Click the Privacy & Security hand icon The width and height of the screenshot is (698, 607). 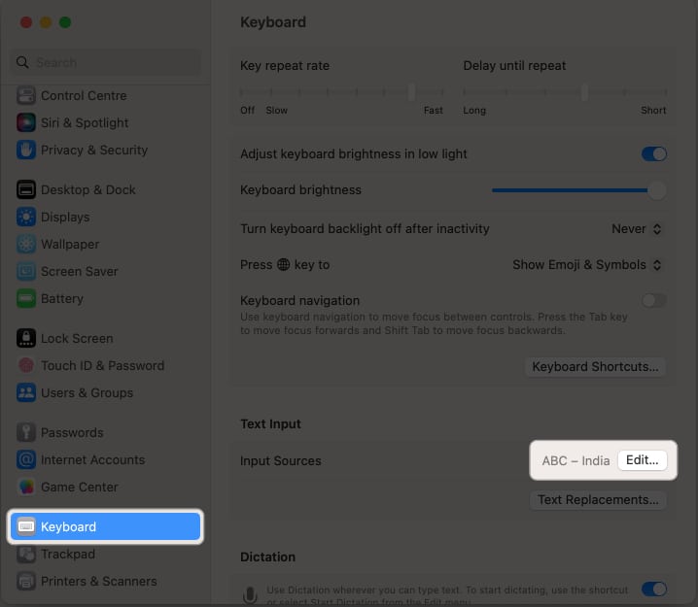pyautogui.click(x=26, y=150)
